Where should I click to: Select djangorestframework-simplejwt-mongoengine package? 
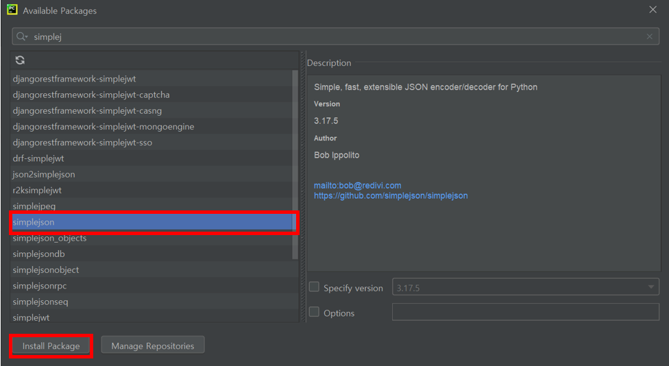pyautogui.click(x=151, y=127)
